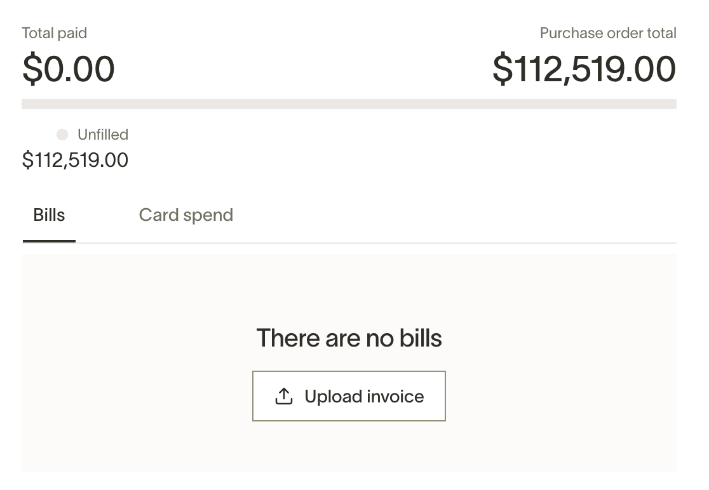Click the word spend in Card spend

point(208,215)
